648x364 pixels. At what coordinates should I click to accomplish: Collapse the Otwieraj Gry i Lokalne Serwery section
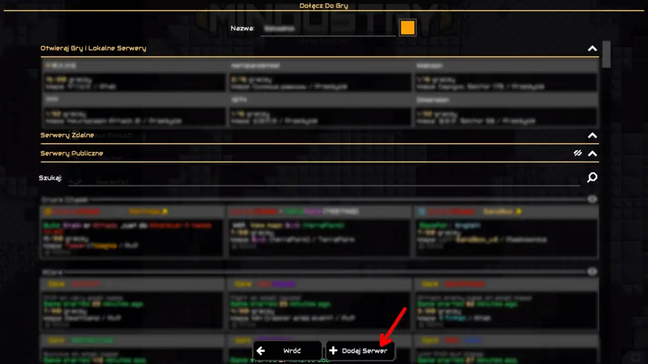[592, 48]
